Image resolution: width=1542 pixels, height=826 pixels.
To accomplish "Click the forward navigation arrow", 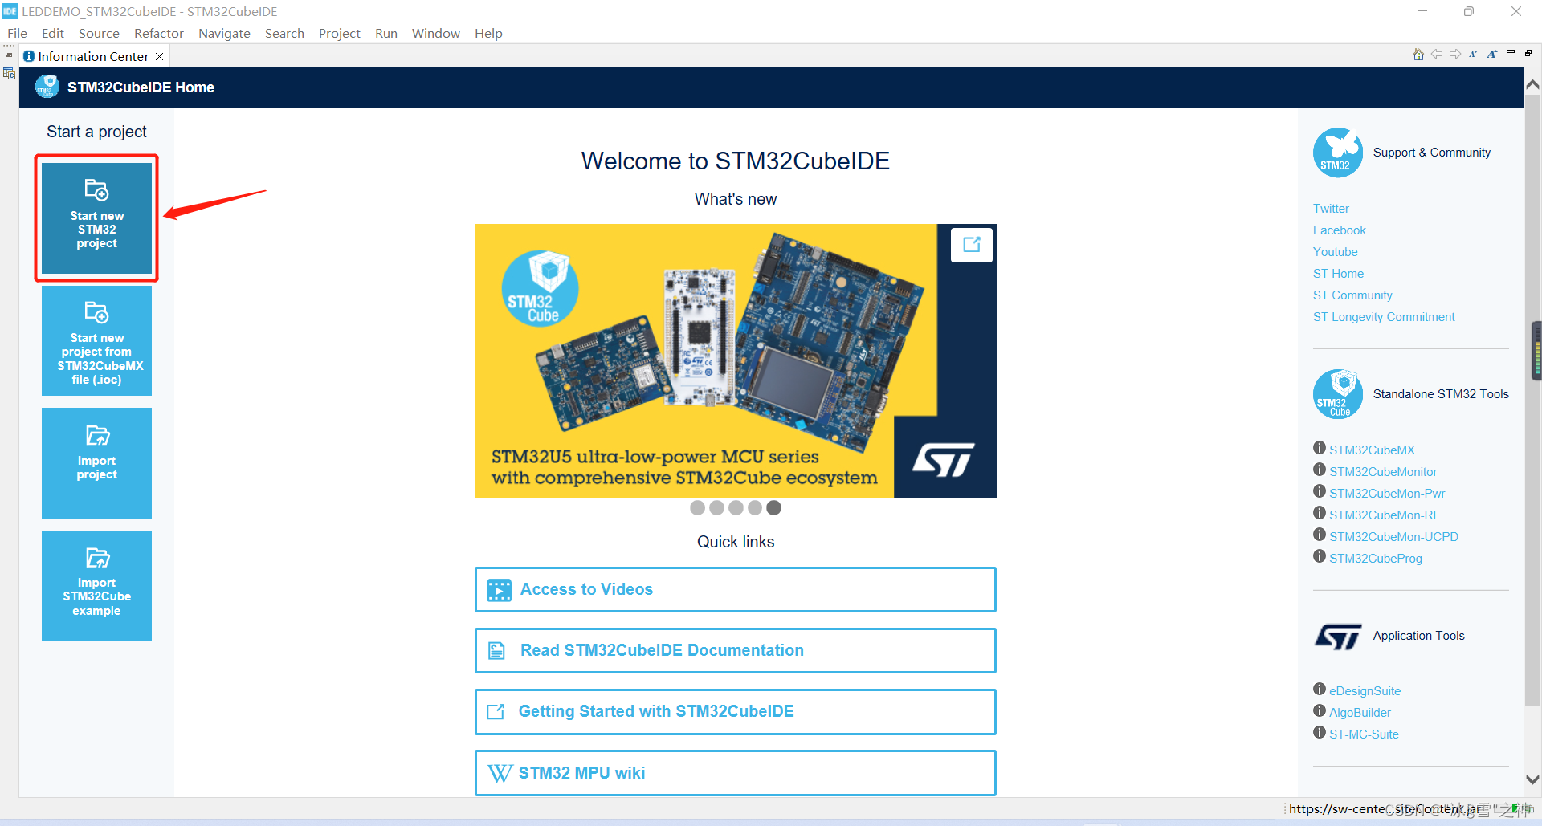I will point(1455,54).
